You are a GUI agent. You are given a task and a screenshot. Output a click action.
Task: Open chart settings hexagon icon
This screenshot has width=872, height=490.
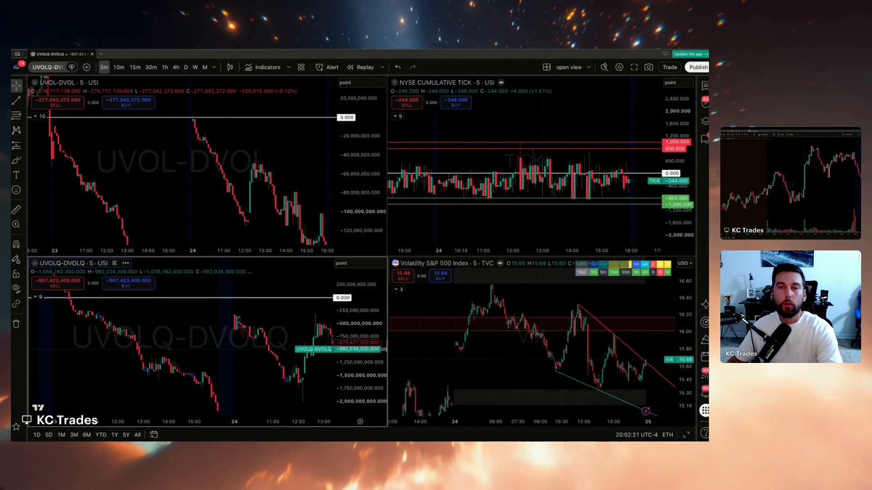619,68
